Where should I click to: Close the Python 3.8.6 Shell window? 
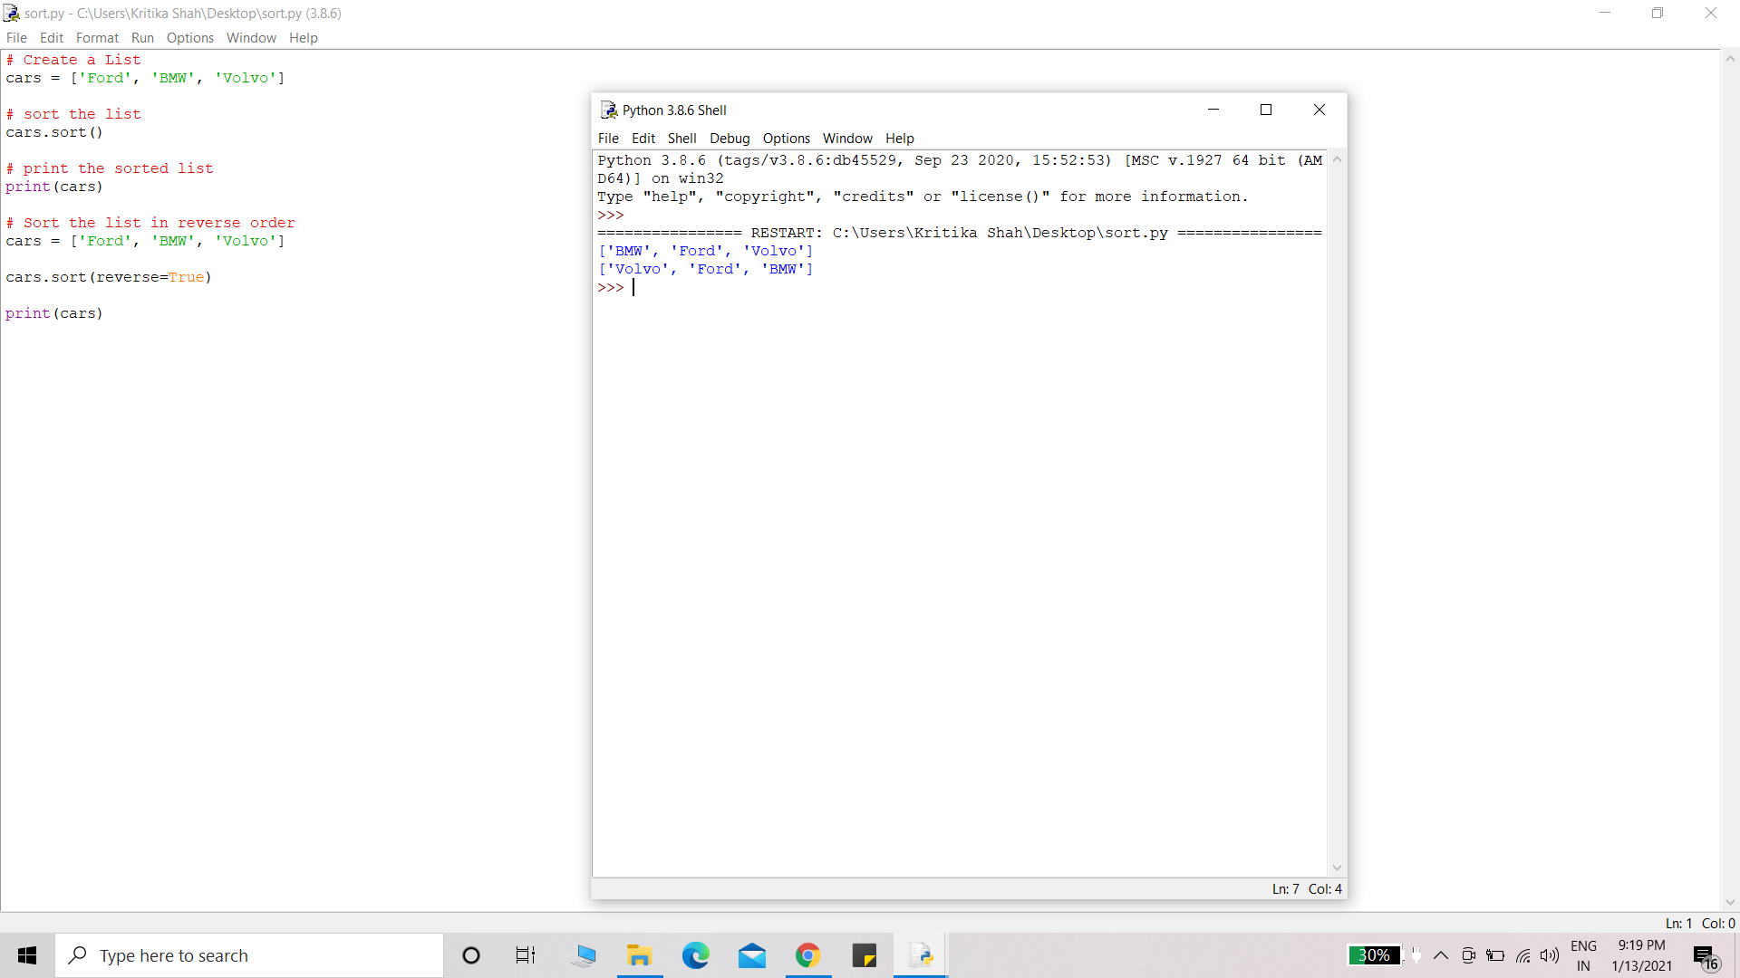(x=1319, y=110)
